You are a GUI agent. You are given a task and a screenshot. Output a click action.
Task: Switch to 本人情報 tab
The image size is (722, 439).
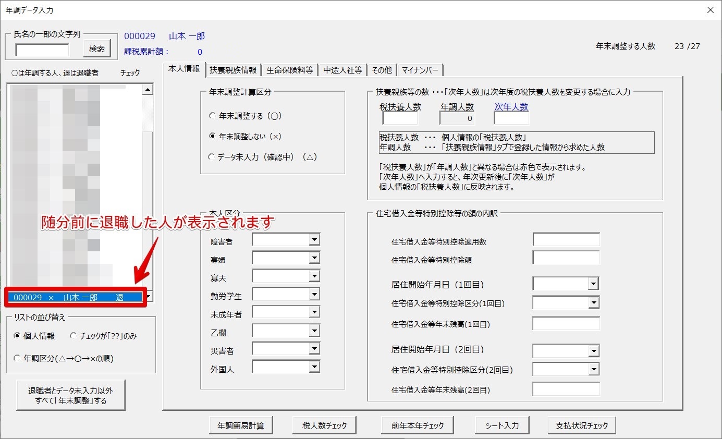(183, 68)
